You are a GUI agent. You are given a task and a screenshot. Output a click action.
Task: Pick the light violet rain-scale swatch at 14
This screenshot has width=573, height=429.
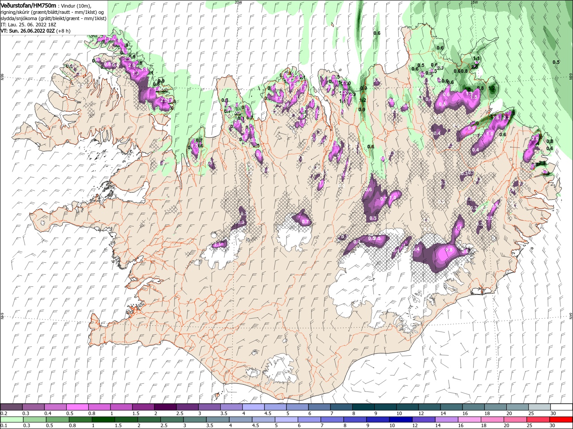coord(446,420)
